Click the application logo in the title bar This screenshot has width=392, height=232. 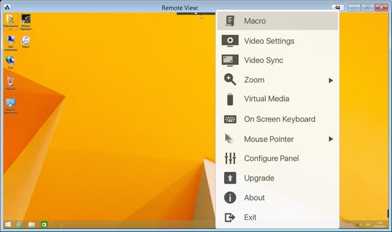click(x=7, y=7)
